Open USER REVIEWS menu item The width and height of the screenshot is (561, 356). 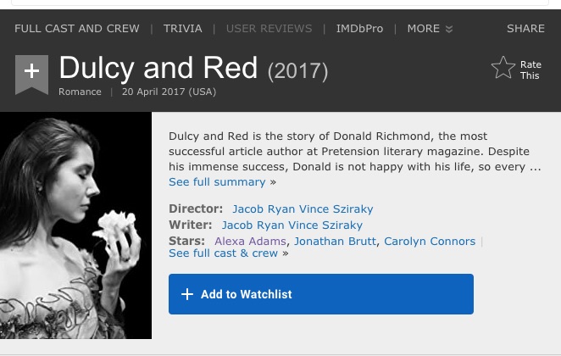click(x=269, y=29)
